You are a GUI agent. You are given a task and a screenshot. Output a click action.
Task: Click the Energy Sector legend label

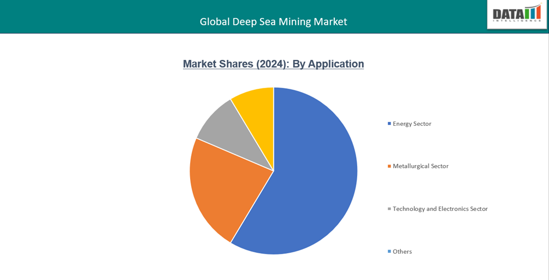coord(412,124)
